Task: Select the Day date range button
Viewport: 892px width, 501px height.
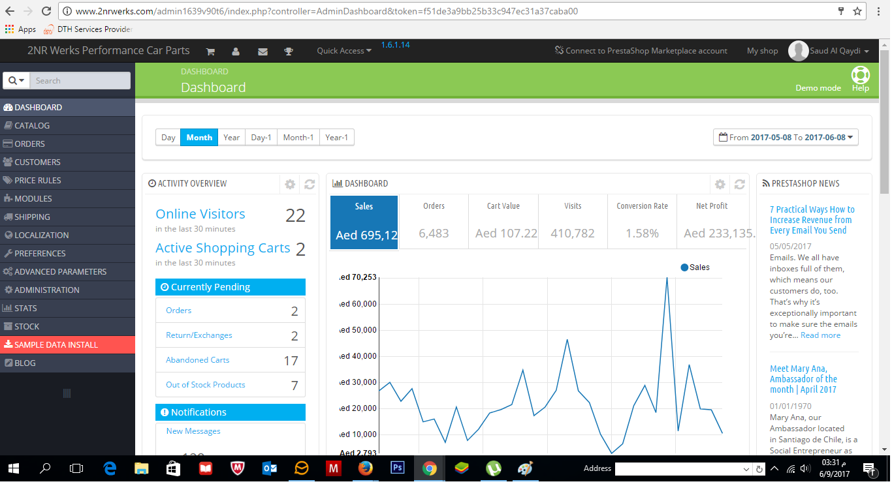Action: point(168,138)
